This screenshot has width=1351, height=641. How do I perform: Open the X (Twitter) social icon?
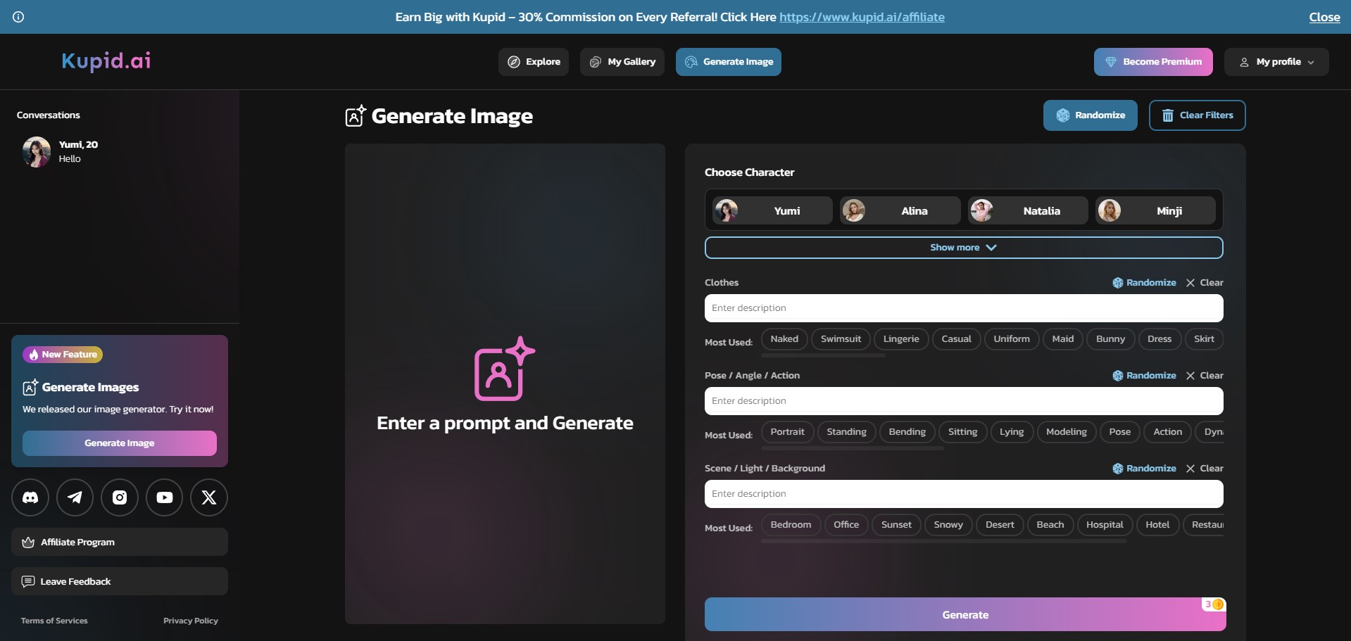209,497
